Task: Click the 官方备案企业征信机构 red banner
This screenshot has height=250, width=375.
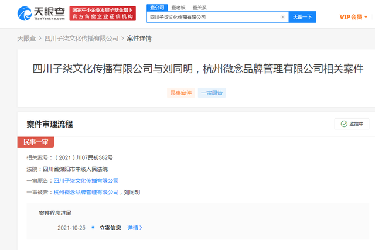Action: 101,18
